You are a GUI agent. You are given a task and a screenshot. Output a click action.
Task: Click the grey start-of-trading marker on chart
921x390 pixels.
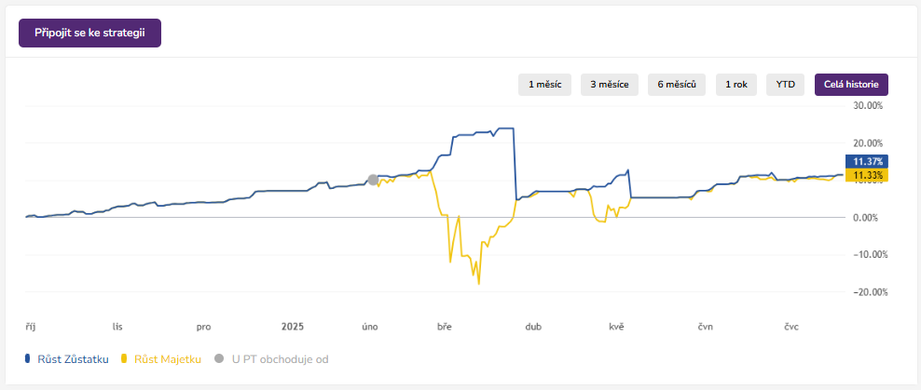click(x=373, y=180)
